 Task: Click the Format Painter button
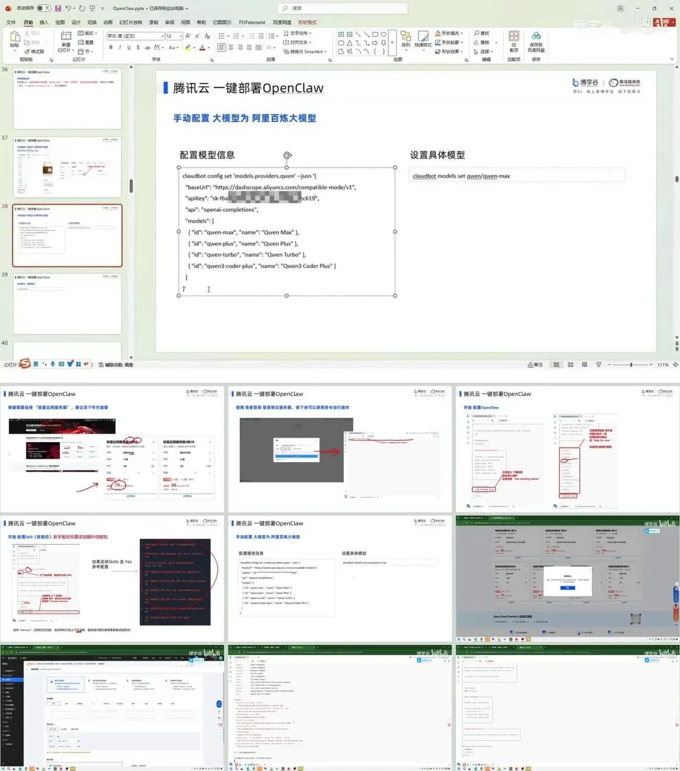(x=34, y=52)
